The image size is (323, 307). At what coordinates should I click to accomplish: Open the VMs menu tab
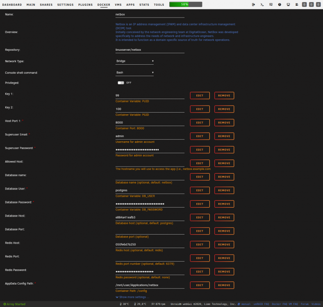click(118, 5)
